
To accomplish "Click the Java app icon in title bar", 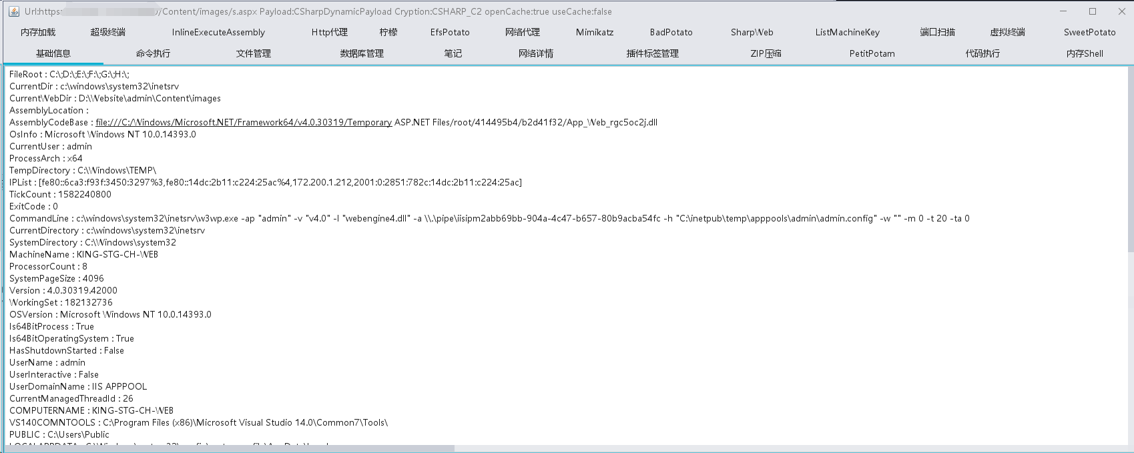I will [x=13, y=11].
